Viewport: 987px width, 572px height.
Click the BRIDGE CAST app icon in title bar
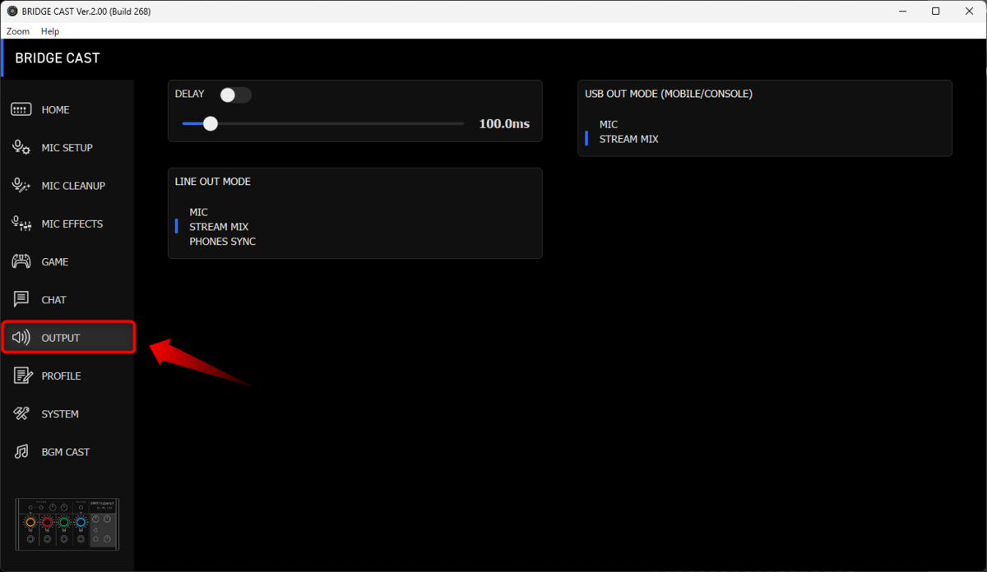[x=12, y=12]
